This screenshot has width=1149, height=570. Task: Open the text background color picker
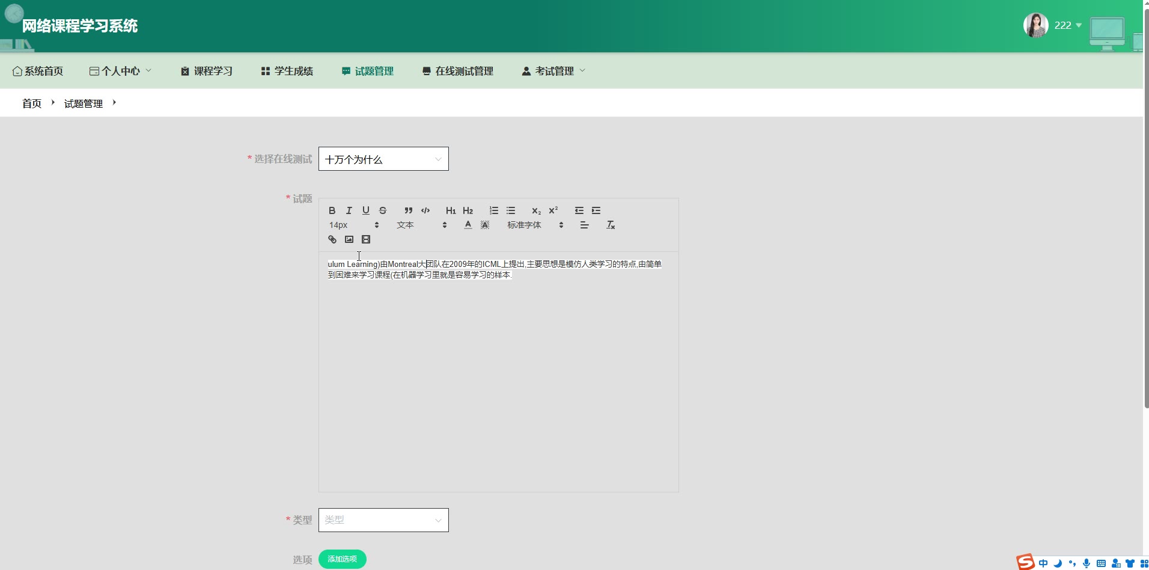coord(485,225)
